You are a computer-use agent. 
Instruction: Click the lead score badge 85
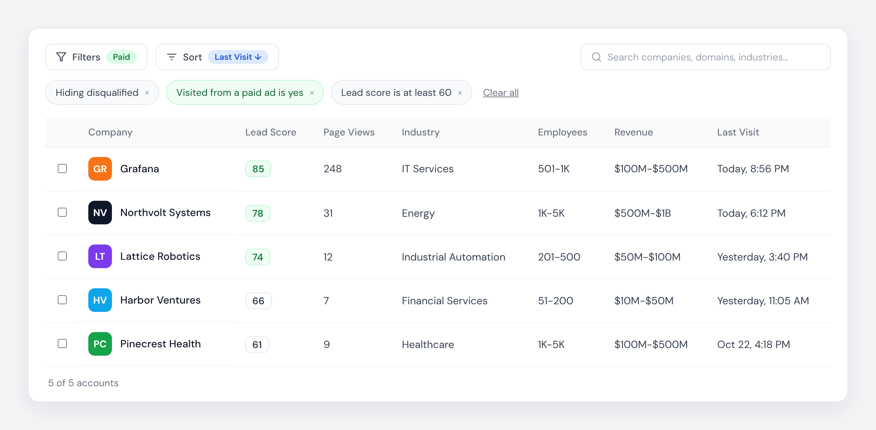[258, 169]
